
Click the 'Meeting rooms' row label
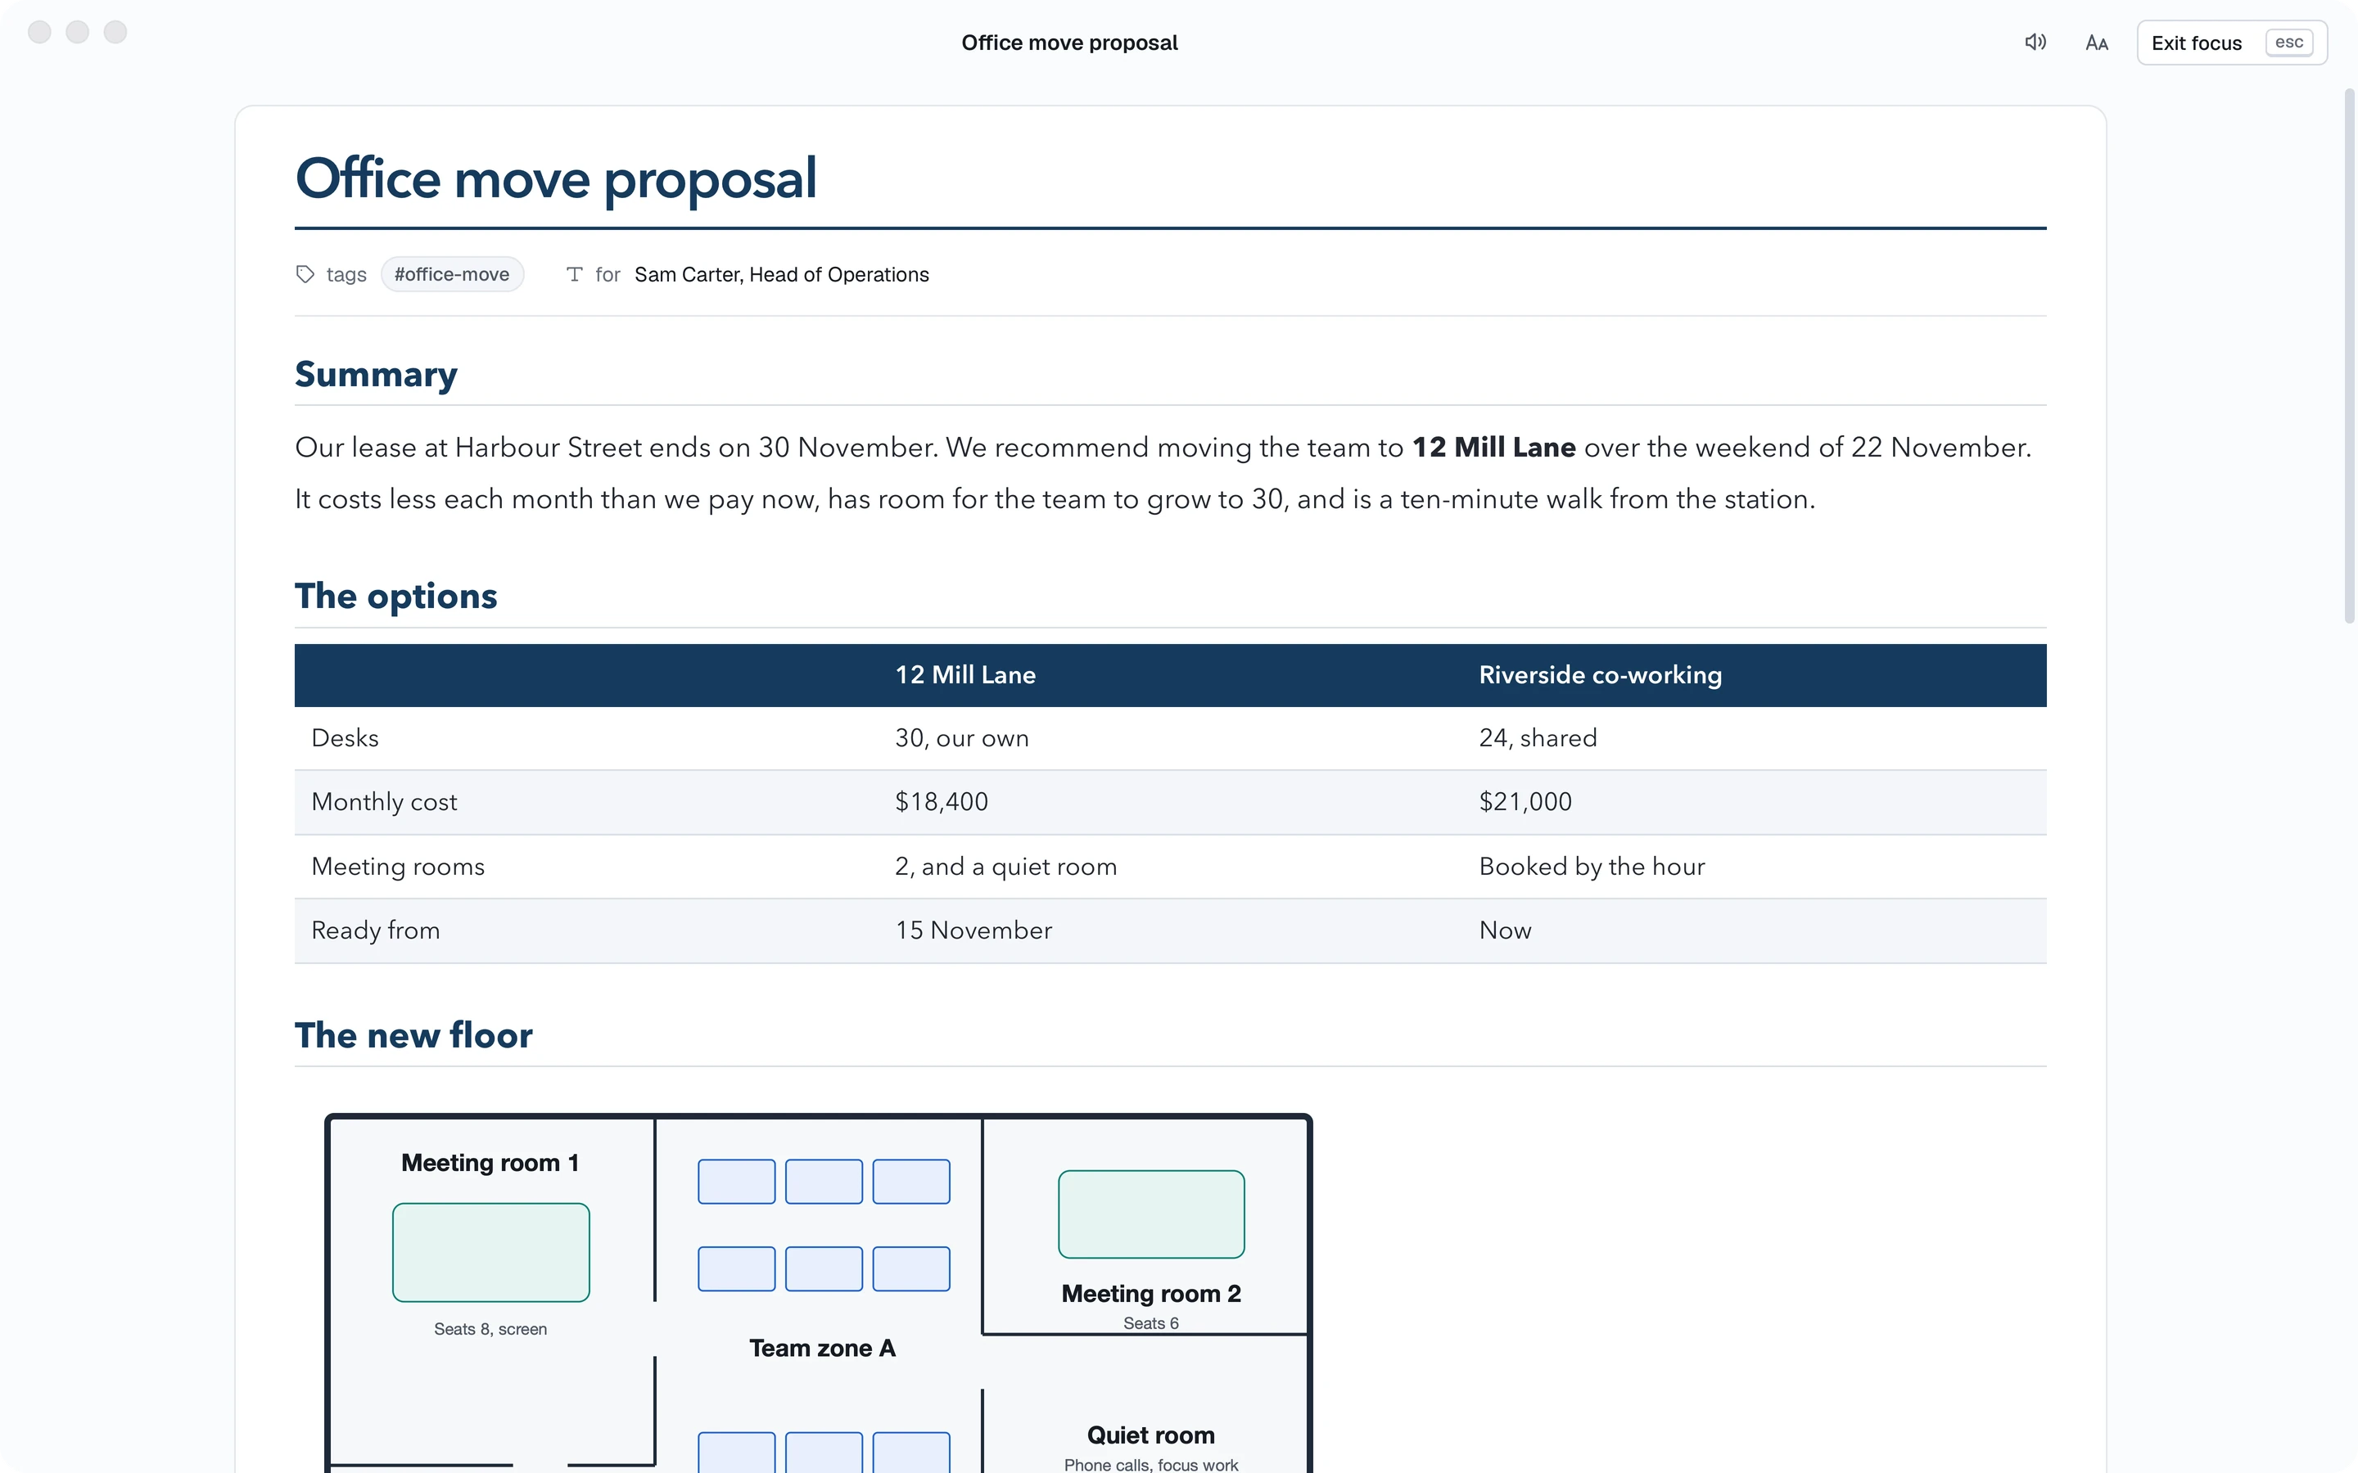pos(398,867)
